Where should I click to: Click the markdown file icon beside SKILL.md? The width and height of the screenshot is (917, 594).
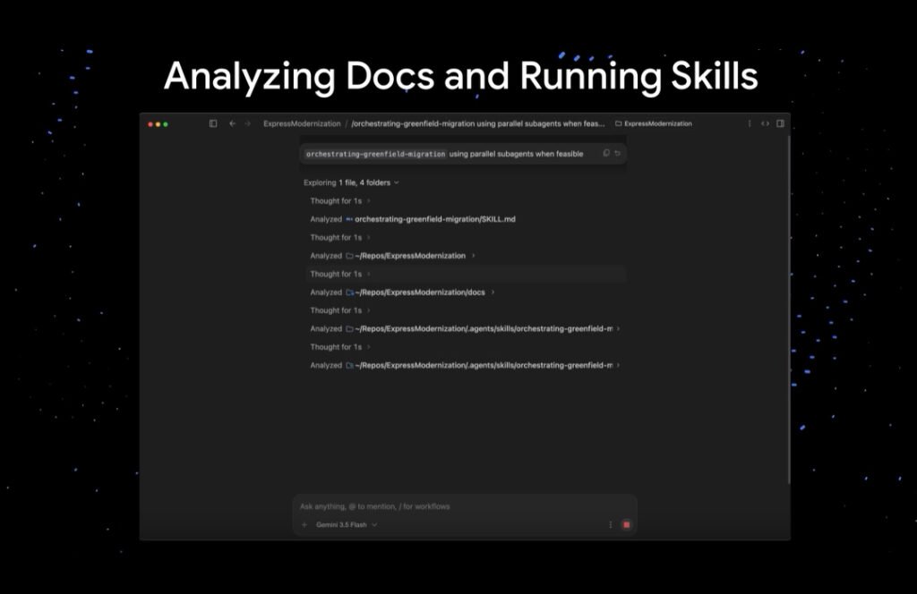tap(349, 219)
